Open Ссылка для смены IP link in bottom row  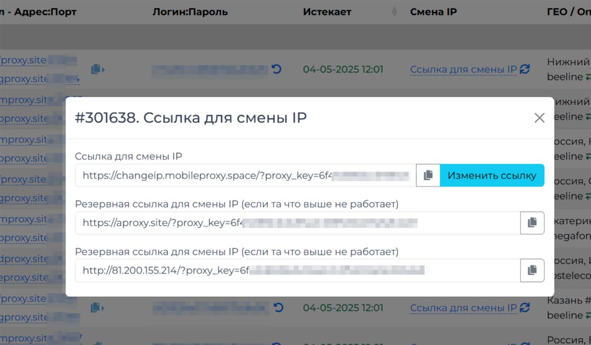pos(463,308)
